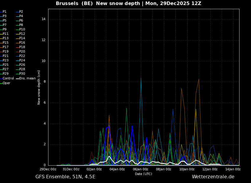Click the 02Jan 00z date label

coord(94,169)
